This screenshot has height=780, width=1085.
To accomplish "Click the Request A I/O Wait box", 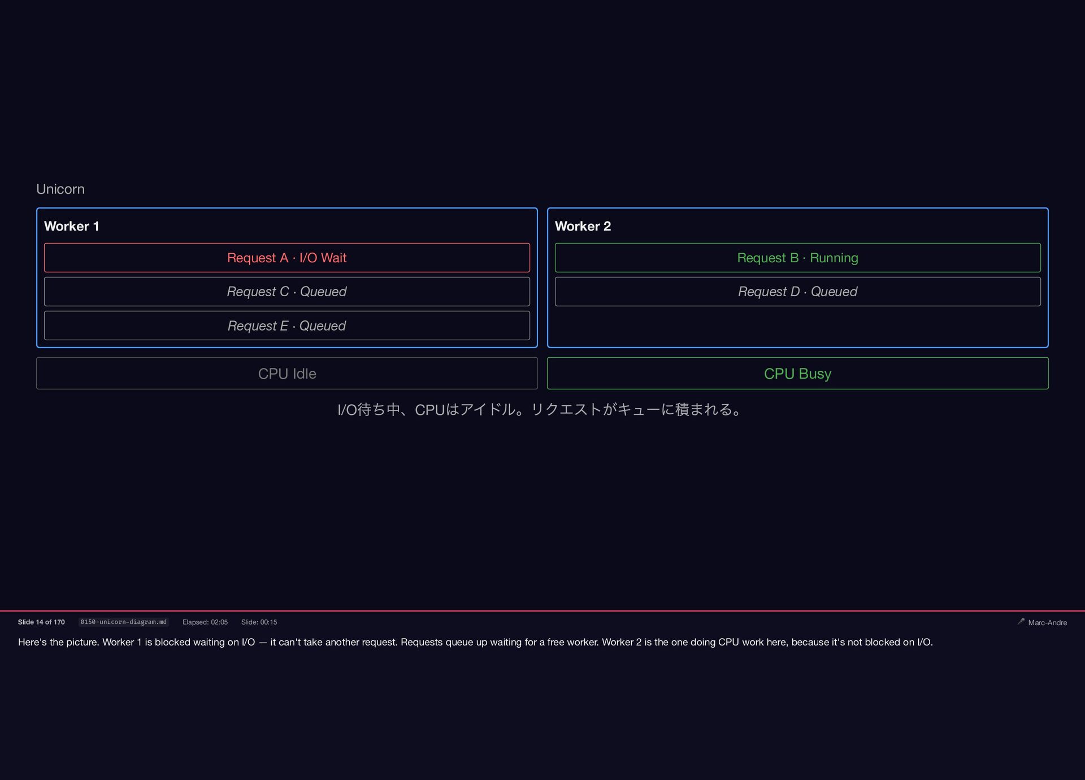I will coord(287,258).
